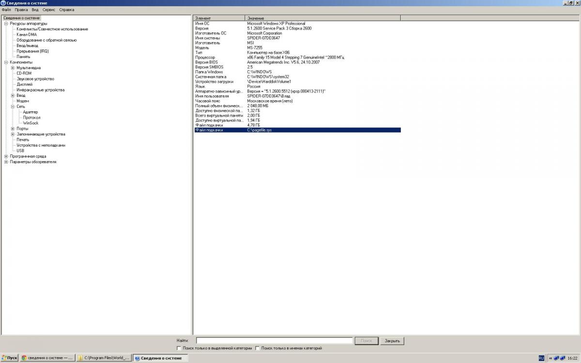Collapse the Компоненты branch

coord(6,62)
